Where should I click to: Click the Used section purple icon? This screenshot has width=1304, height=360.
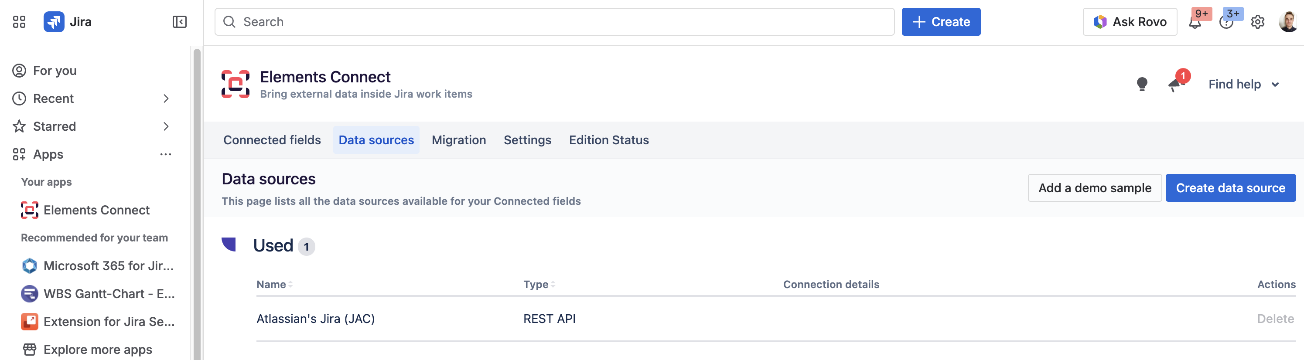[x=229, y=244]
